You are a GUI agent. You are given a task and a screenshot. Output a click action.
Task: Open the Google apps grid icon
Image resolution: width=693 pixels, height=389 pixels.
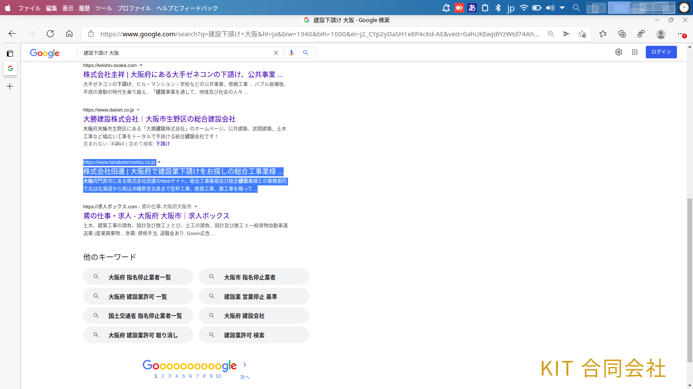click(x=635, y=52)
